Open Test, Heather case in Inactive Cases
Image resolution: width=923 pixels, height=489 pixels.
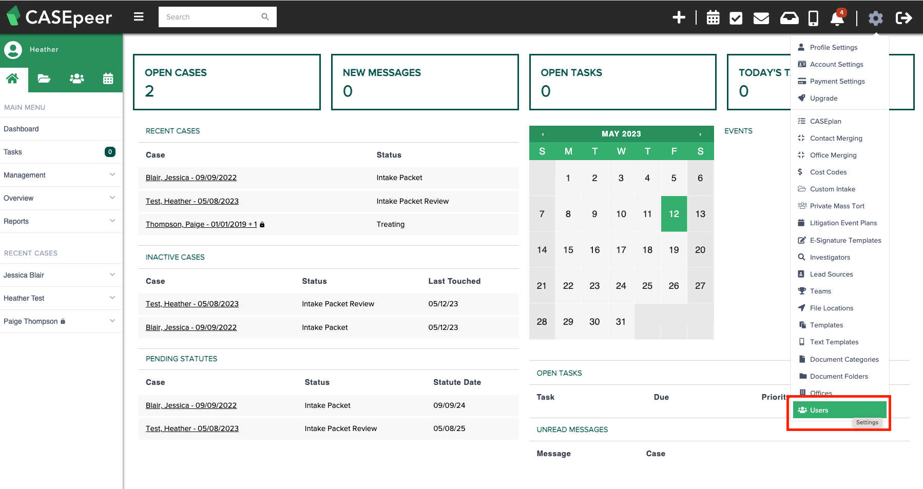click(x=192, y=304)
